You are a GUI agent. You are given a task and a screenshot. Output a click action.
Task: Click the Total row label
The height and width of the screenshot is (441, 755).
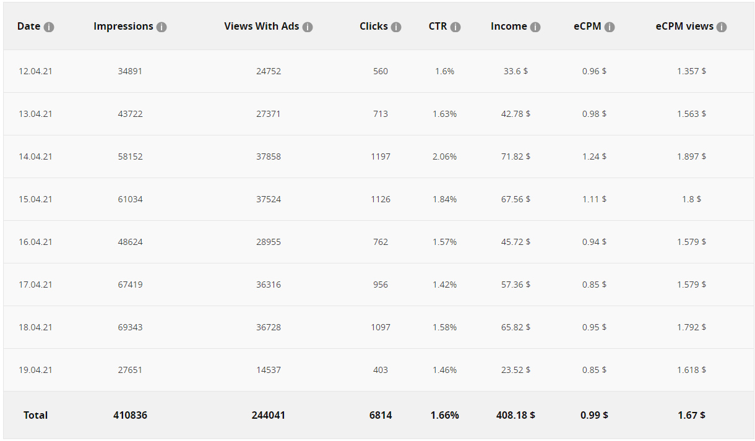pos(35,415)
